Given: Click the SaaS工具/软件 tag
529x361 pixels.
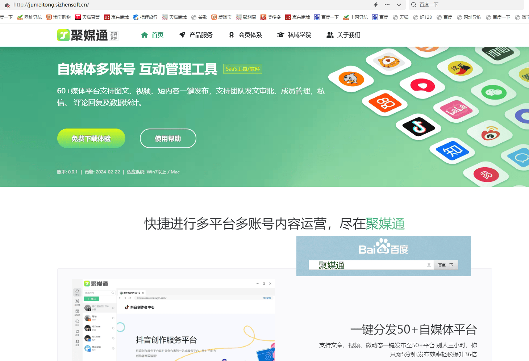Looking at the screenshot, I should (243, 69).
